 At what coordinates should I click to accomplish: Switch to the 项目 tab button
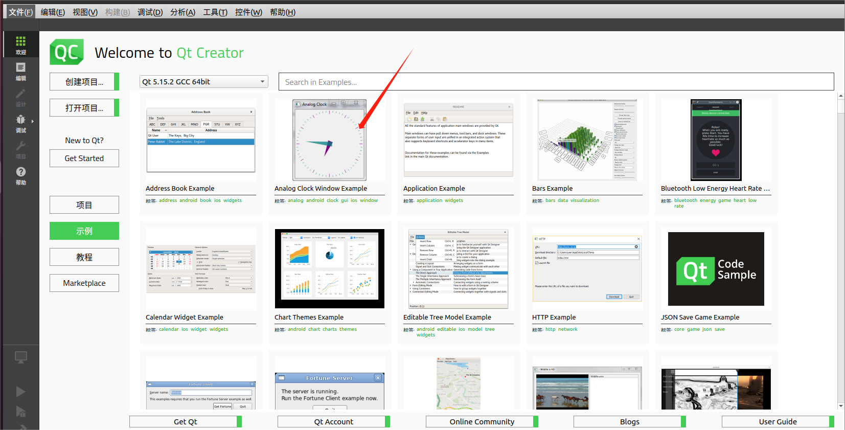click(84, 205)
